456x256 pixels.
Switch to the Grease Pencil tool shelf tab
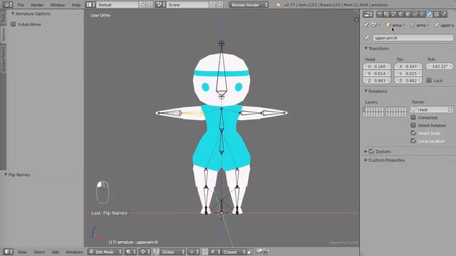pyautogui.click(x=3, y=58)
